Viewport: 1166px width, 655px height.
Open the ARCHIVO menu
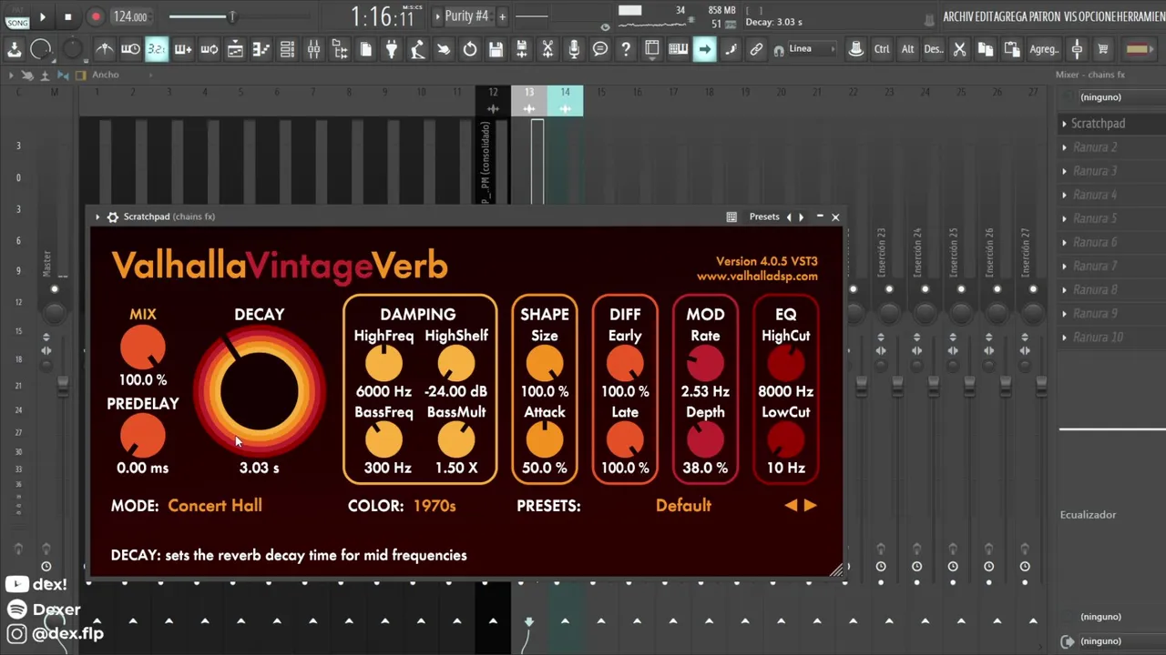[x=960, y=16]
